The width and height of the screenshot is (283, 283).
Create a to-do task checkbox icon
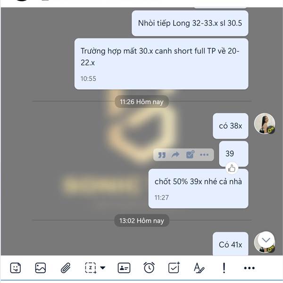tap(174, 267)
